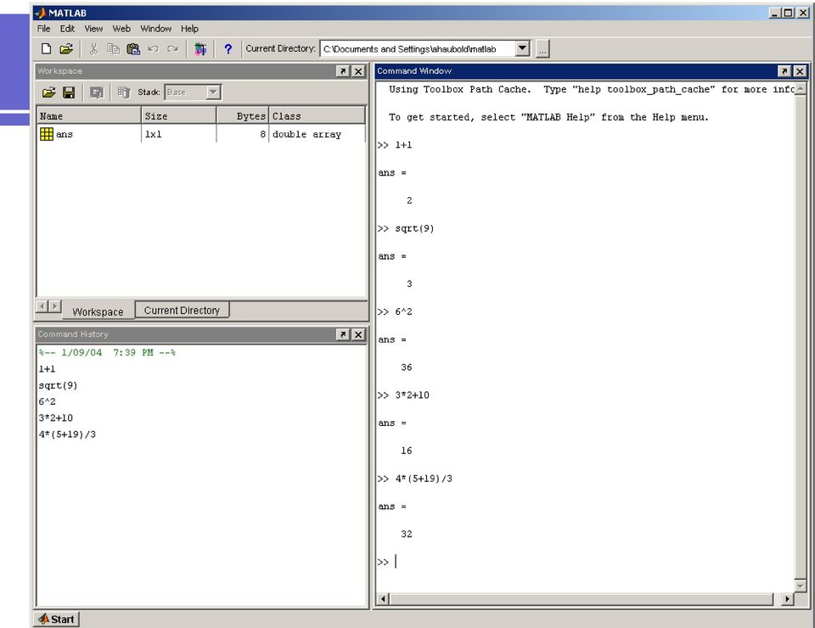Browse for folder with the ellipsis button
The height and width of the screenshot is (628, 815).
542,49
